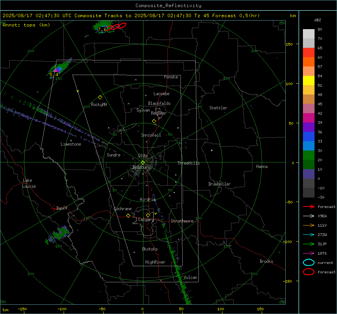Click the ThreeHills label
Image resolution: width=337 pixels, height=314 pixels.
click(188, 163)
